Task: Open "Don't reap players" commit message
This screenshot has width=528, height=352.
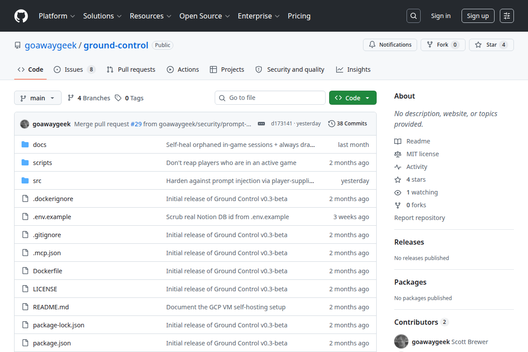Action: 231,163
